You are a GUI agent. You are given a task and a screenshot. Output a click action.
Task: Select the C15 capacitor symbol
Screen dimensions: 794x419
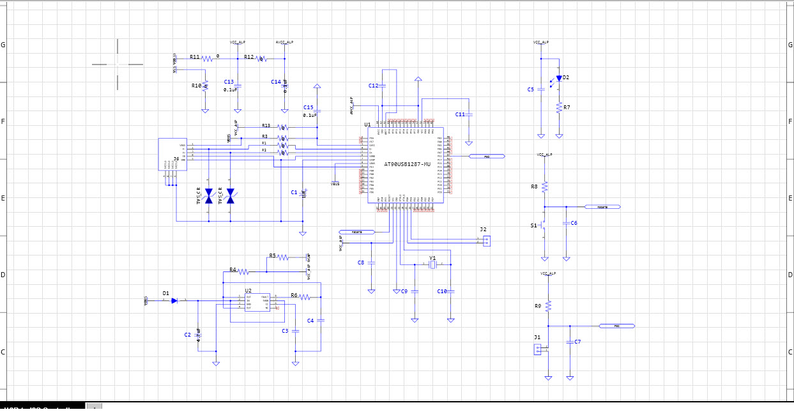tap(317, 112)
